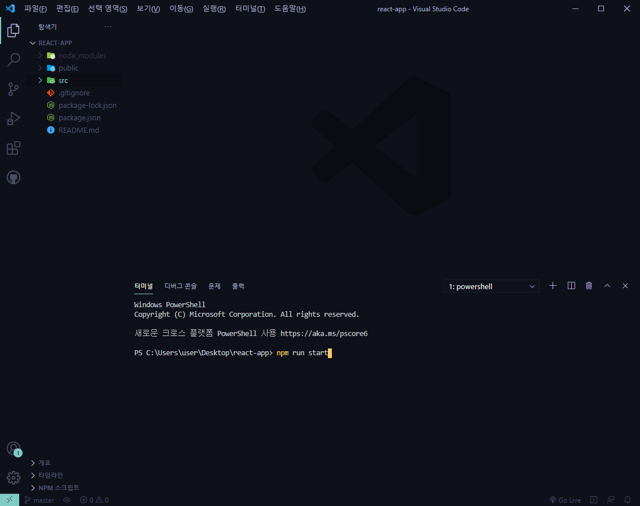Open the Run and Debug view

coord(13,119)
